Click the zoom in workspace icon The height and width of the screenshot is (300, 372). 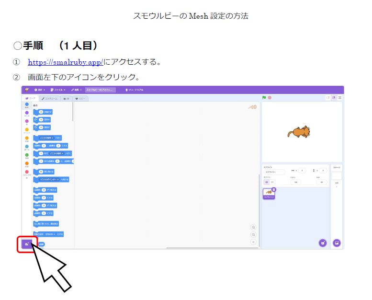click(253, 227)
